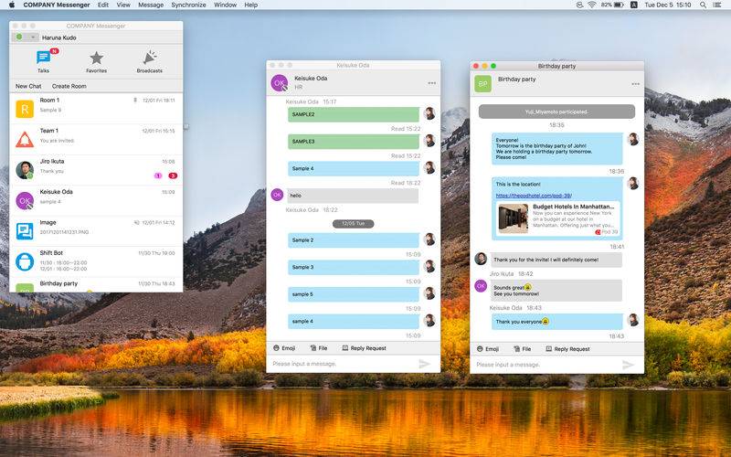Click the purple OK avatar in the Keisuke Oda header

(280, 83)
